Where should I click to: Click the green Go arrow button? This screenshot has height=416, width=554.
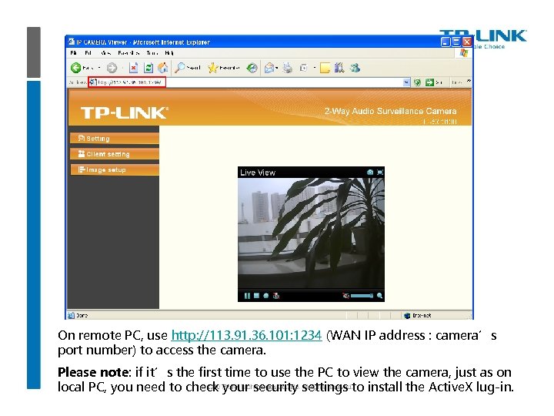[429, 82]
